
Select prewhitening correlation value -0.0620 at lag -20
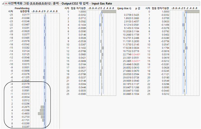[x=25, y=31]
